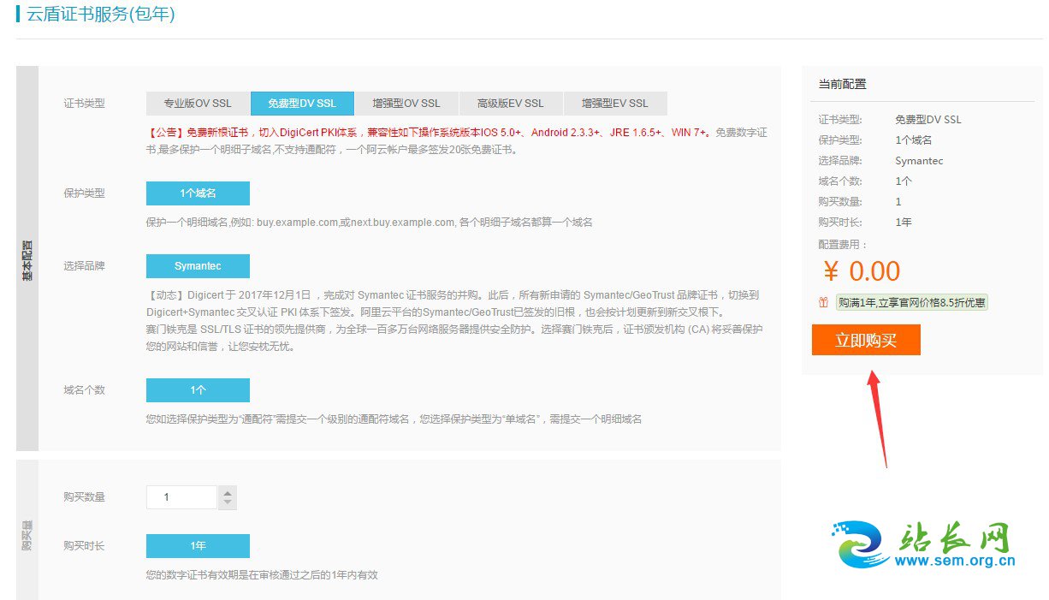Decrease purchase quantity with down arrow
This screenshot has width=1049, height=600.
click(227, 503)
